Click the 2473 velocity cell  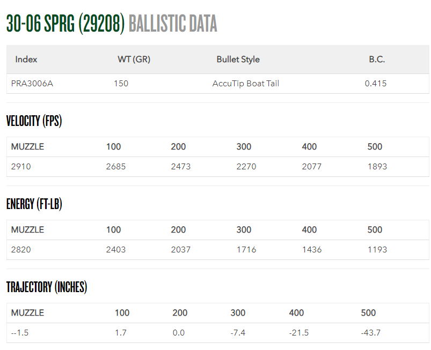tap(180, 167)
